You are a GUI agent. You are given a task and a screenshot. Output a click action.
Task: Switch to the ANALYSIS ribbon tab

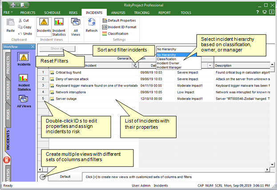coord(118,13)
